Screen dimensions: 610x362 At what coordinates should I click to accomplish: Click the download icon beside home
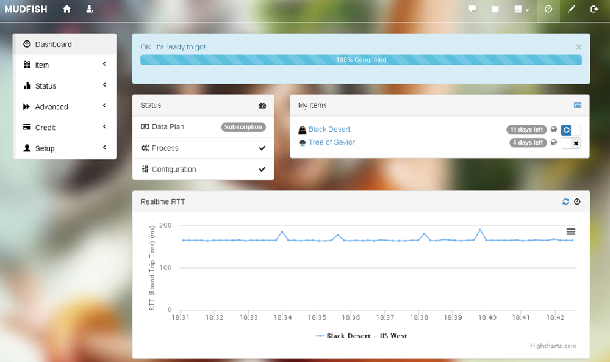90,9
